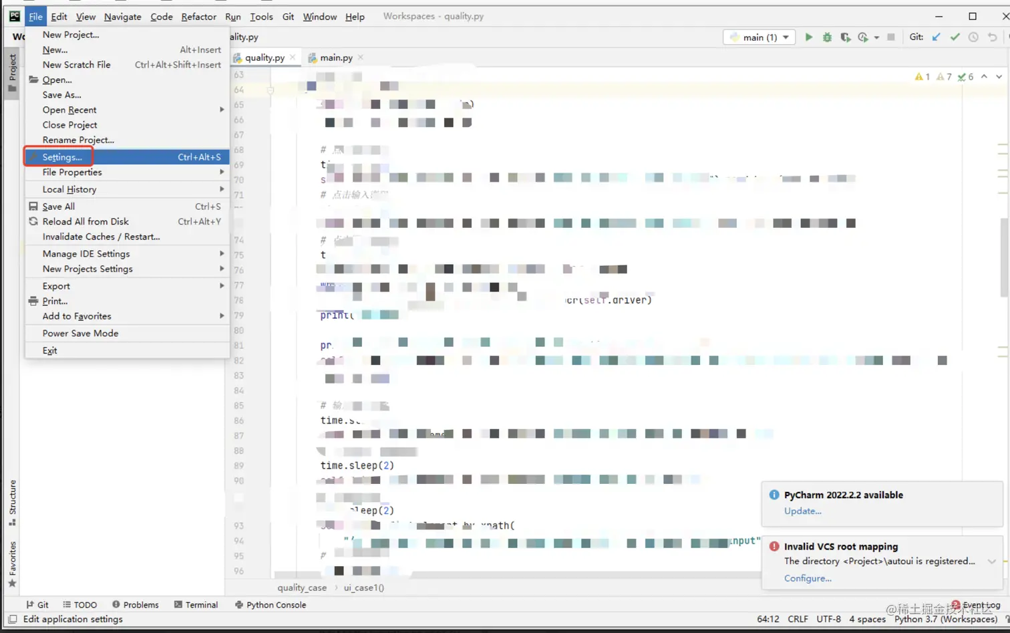Open the Terminal tool window
This screenshot has width=1010, height=633.
pos(196,604)
